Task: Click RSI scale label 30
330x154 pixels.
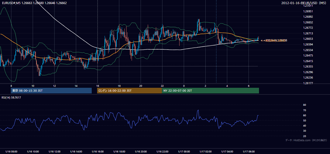Action: tap(304, 131)
